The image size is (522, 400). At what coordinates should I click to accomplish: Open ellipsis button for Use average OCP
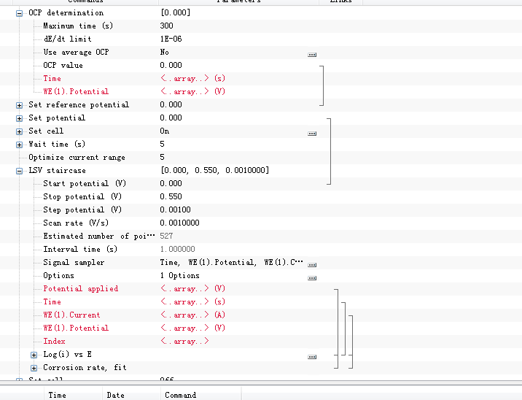(x=312, y=54)
